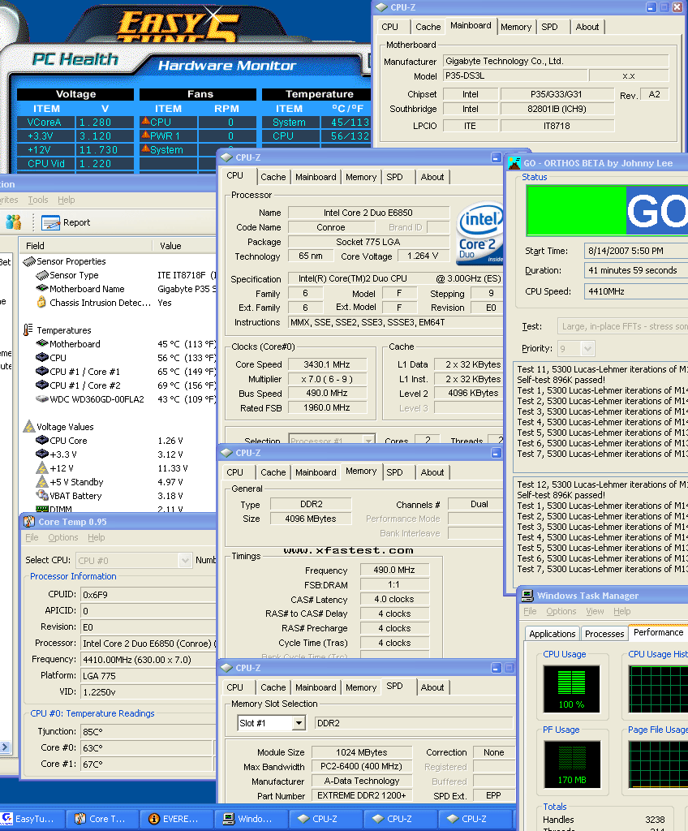Switch to Cache tab in CPU-Z processor window
Screen dimensions: 688x831
pos(273,177)
